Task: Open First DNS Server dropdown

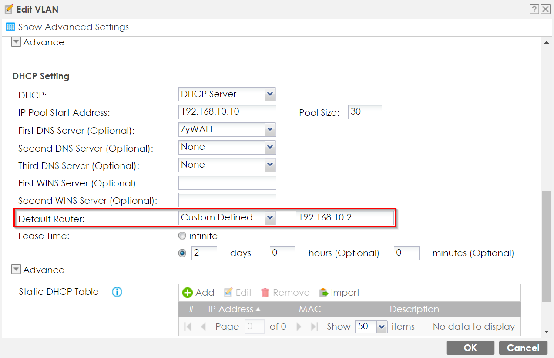Action: pos(270,130)
